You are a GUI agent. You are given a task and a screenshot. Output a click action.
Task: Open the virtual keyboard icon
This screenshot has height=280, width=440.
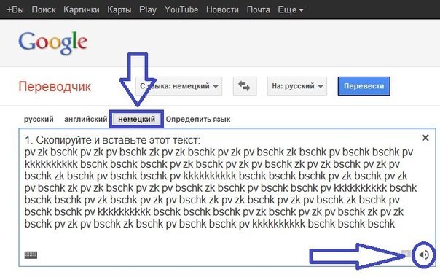pyautogui.click(x=31, y=254)
